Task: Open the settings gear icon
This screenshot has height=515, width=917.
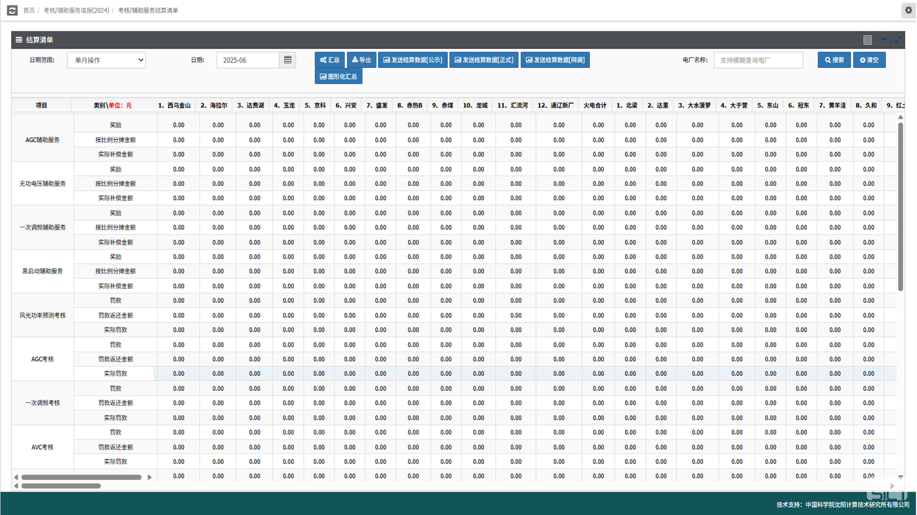Action: (x=908, y=10)
